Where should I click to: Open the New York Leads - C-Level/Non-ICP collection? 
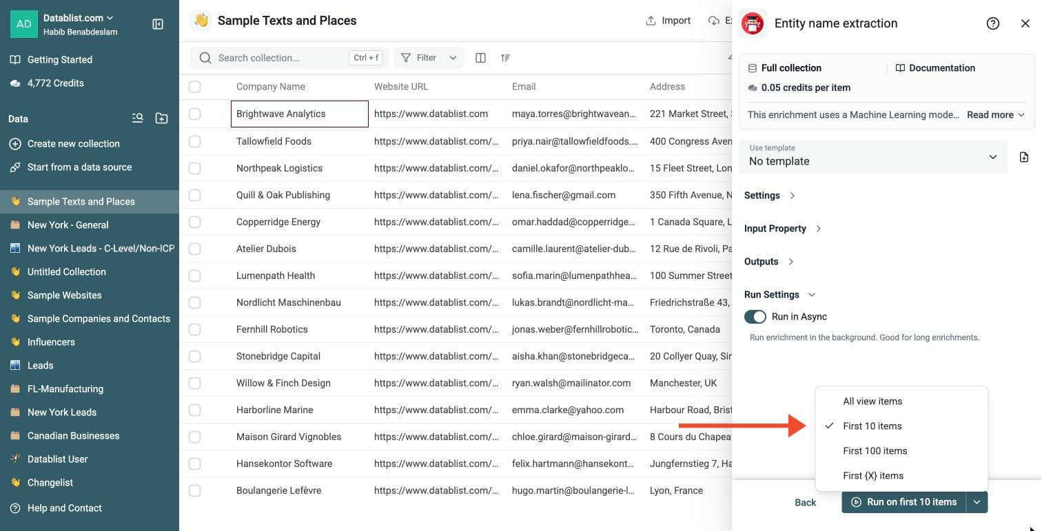(x=90, y=249)
